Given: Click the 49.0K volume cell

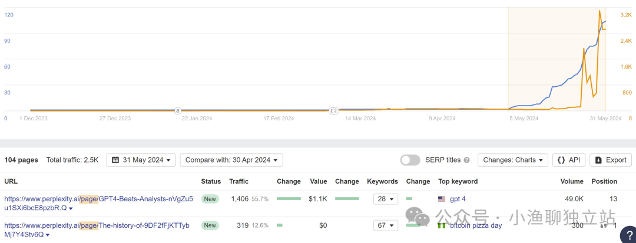Looking at the screenshot, I should tap(574, 199).
